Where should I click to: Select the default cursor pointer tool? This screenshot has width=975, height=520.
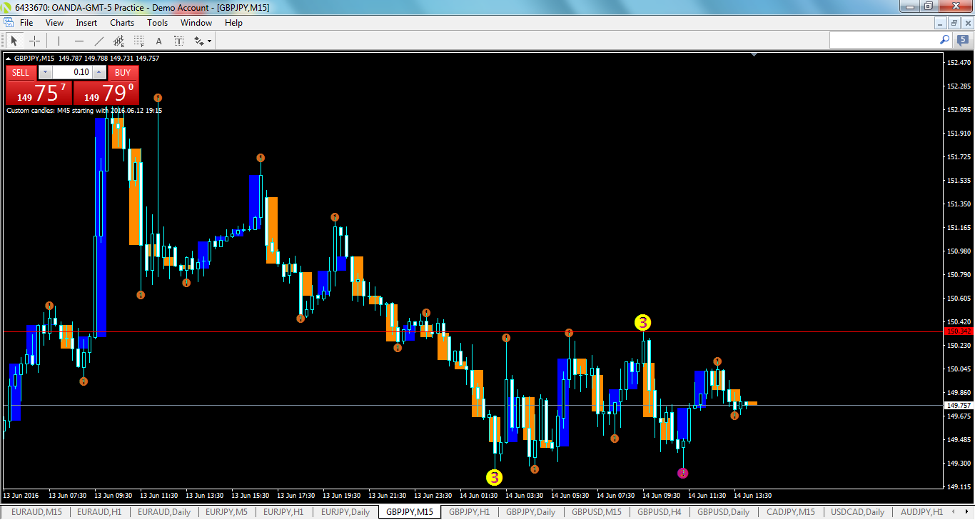point(14,41)
